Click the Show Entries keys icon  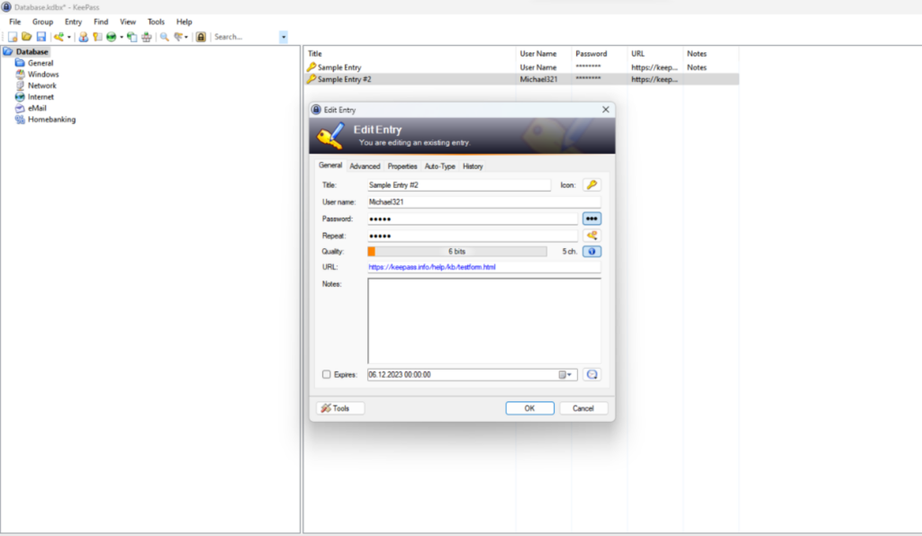pos(178,37)
